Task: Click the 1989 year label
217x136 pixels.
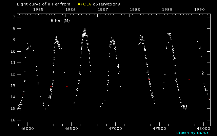Action: pyautogui.click(x=167, y=10)
